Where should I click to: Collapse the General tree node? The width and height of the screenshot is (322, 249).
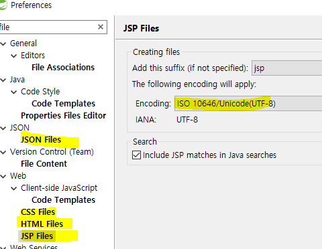click(x=3, y=44)
